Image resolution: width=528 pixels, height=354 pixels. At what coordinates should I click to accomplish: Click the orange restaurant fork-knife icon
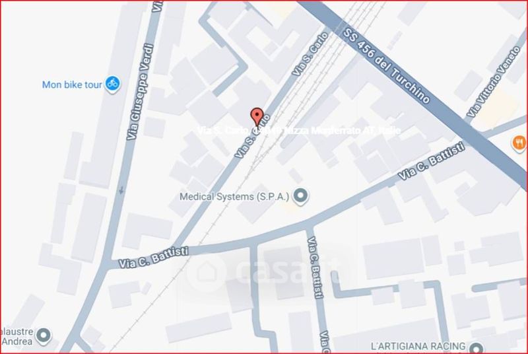click(519, 143)
